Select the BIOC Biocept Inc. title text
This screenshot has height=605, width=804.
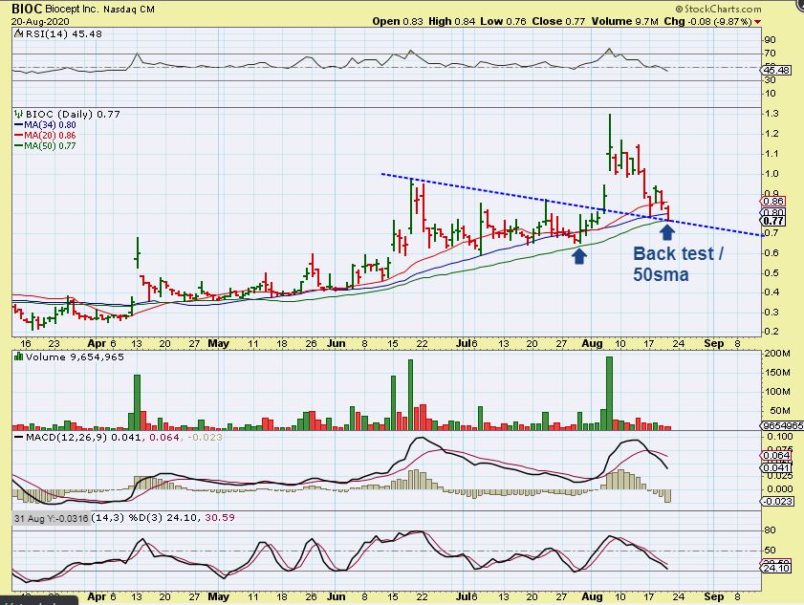click(x=55, y=9)
